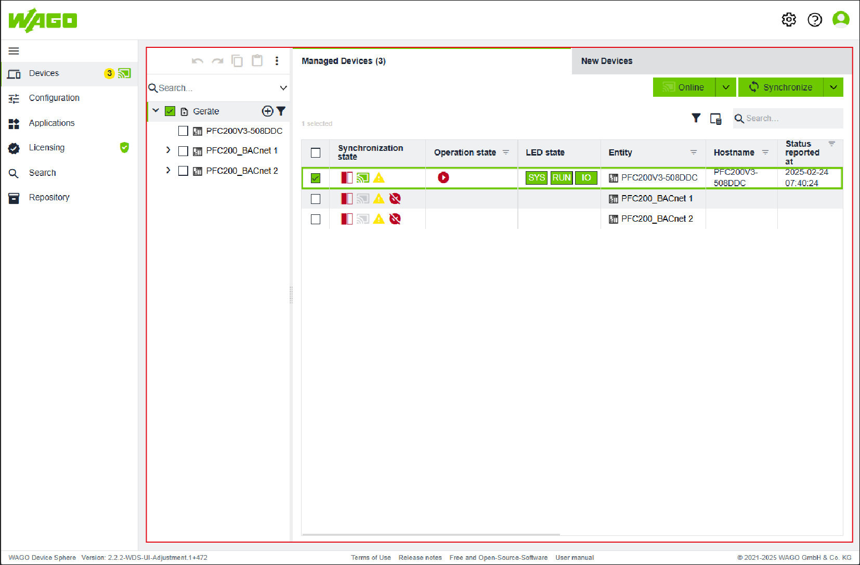Expand the PFC200_BACnet 1 tree node

pos(168,150)
